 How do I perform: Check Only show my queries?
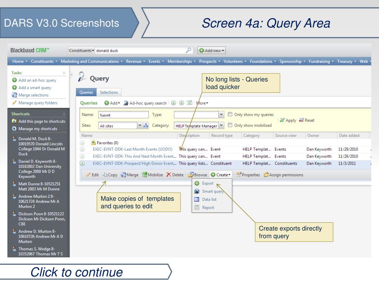pos(230,114)
